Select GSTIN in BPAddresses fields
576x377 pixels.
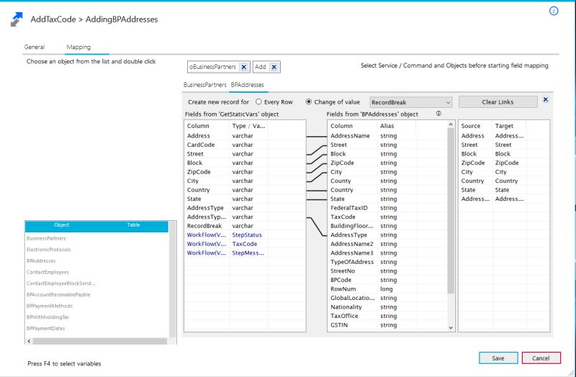pyautogui.click(x=387, y=325)
